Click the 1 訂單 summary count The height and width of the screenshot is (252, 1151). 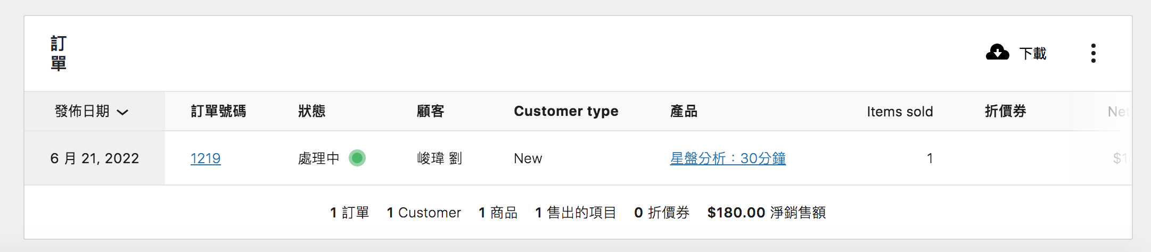coord(349,213)
